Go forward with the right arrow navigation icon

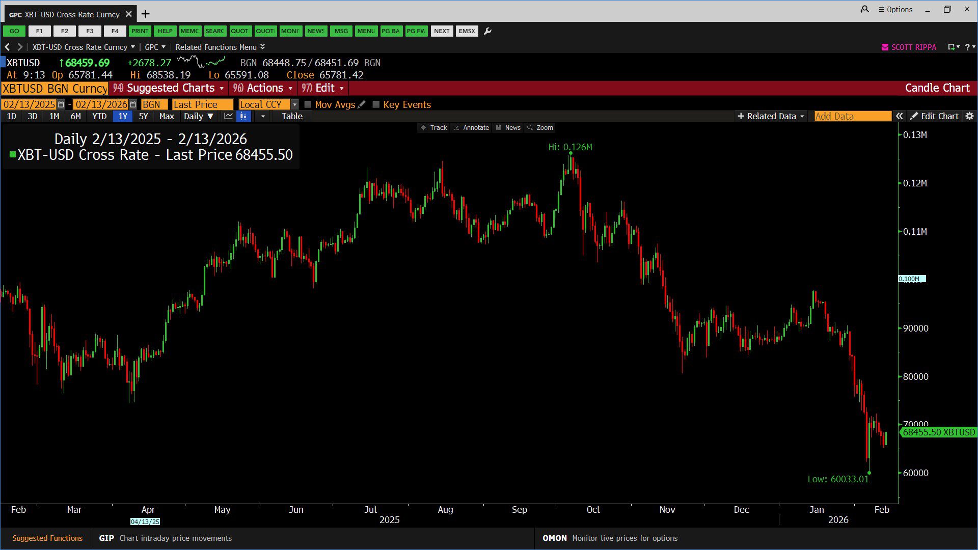click(x=20, y=47)
